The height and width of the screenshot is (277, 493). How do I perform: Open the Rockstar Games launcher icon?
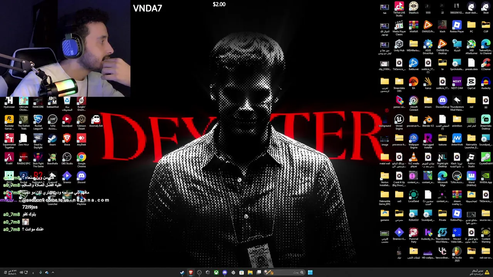pyautogui.click(x=9, y=122)
